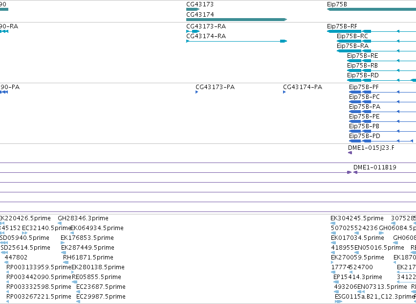
Task: Open protein Eip75B-PC
Action: pyautogui.click(x=364, y=97)
